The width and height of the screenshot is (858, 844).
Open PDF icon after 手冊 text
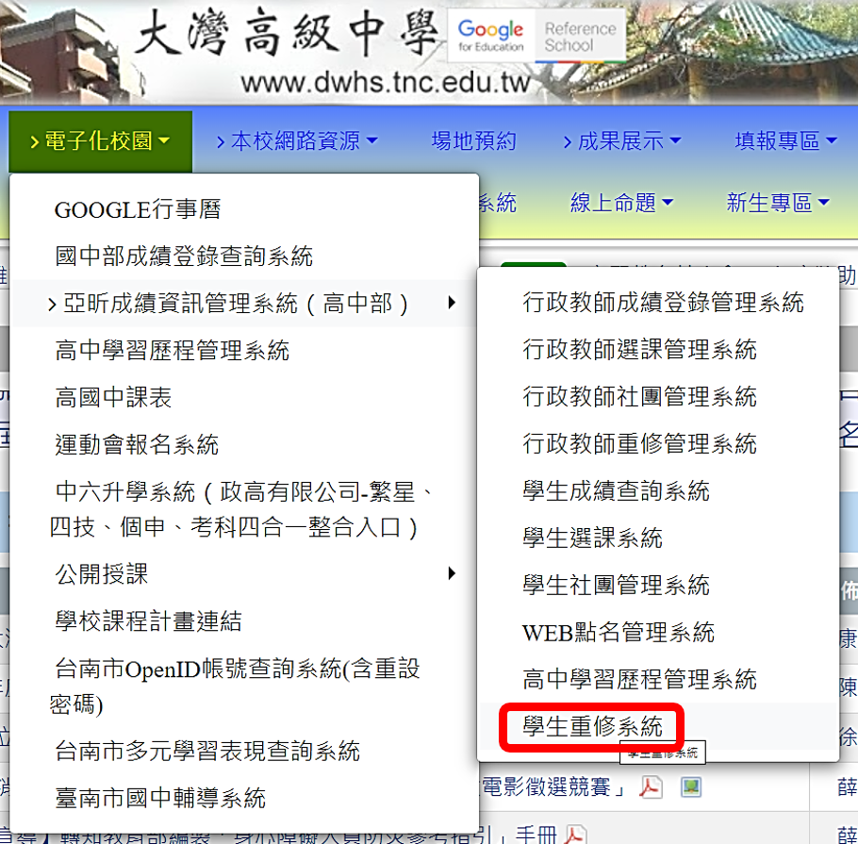[575, 835]
